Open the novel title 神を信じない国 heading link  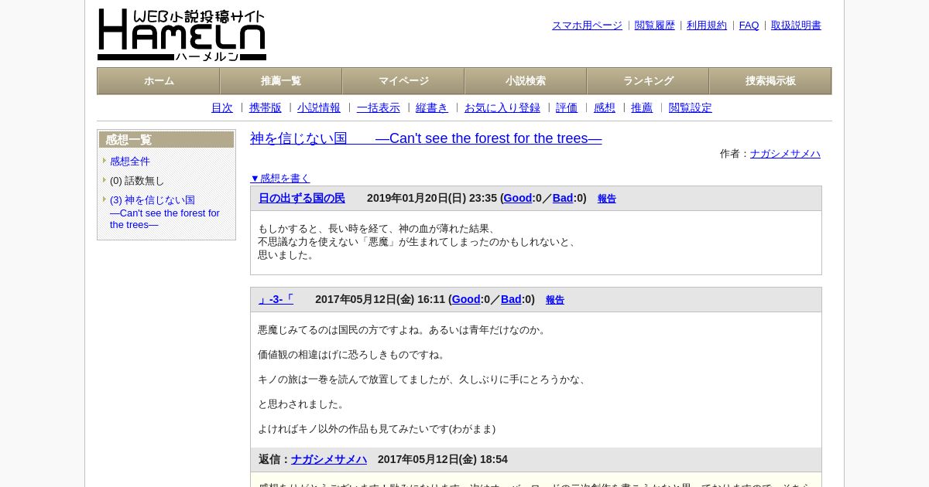(x=426, y=139)
